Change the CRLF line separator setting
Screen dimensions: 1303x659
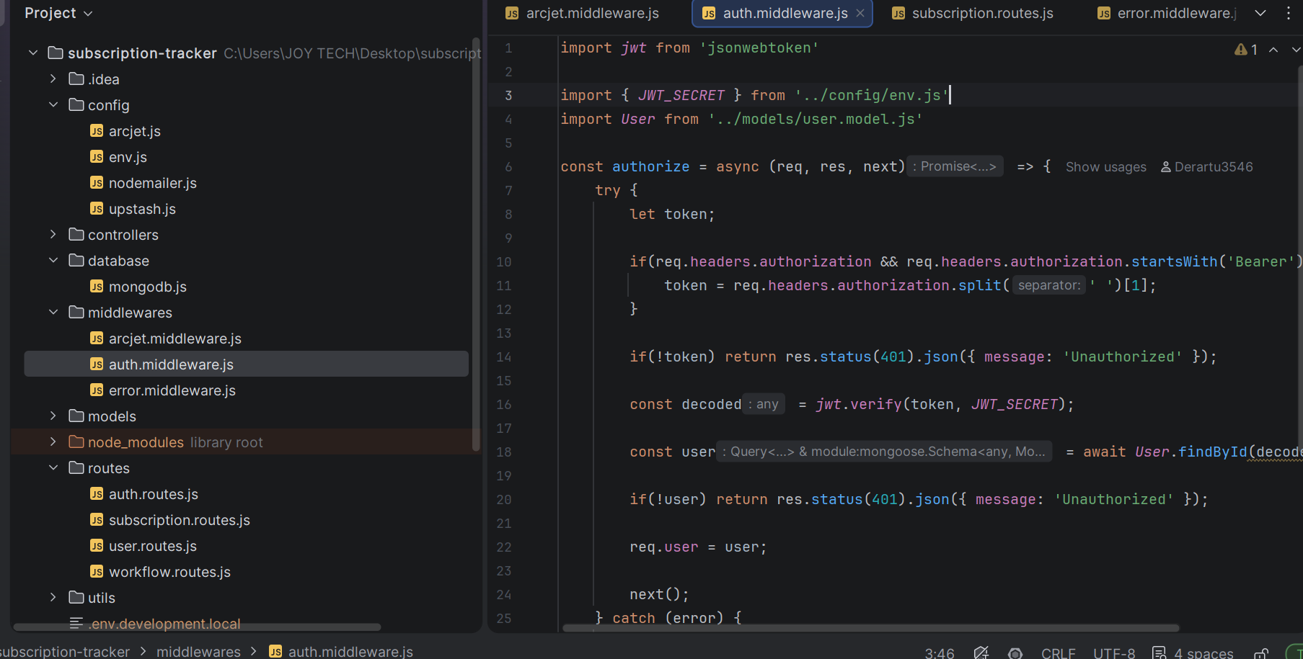pos(1058,653)
